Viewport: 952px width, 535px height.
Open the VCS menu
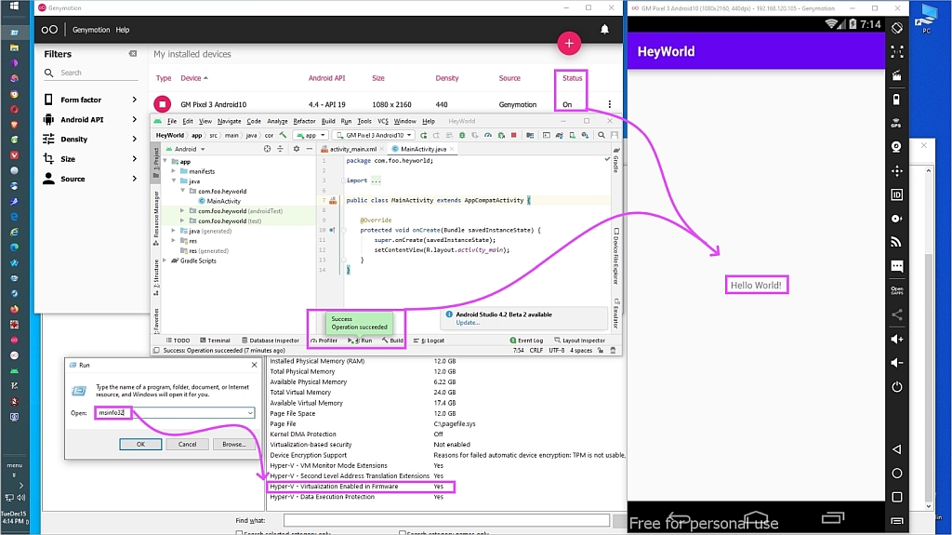(x=382, y=121)
